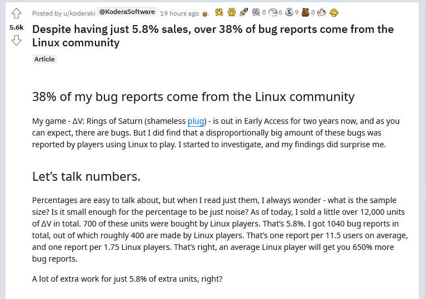This screenshot has height=299, width=426.
Task: Click the gold star badge award
Action: click(232, 12)
